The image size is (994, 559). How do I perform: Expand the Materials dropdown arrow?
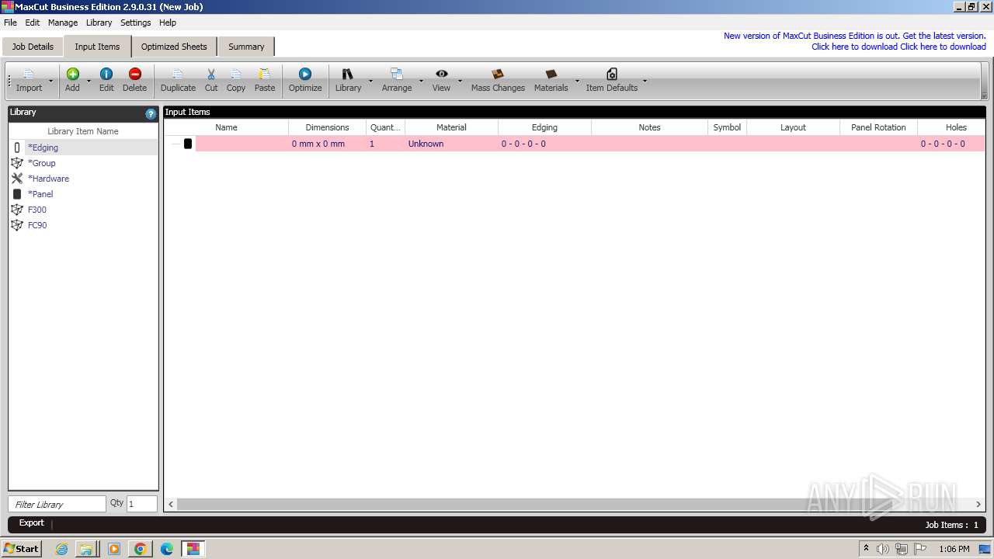pos(577,81)
